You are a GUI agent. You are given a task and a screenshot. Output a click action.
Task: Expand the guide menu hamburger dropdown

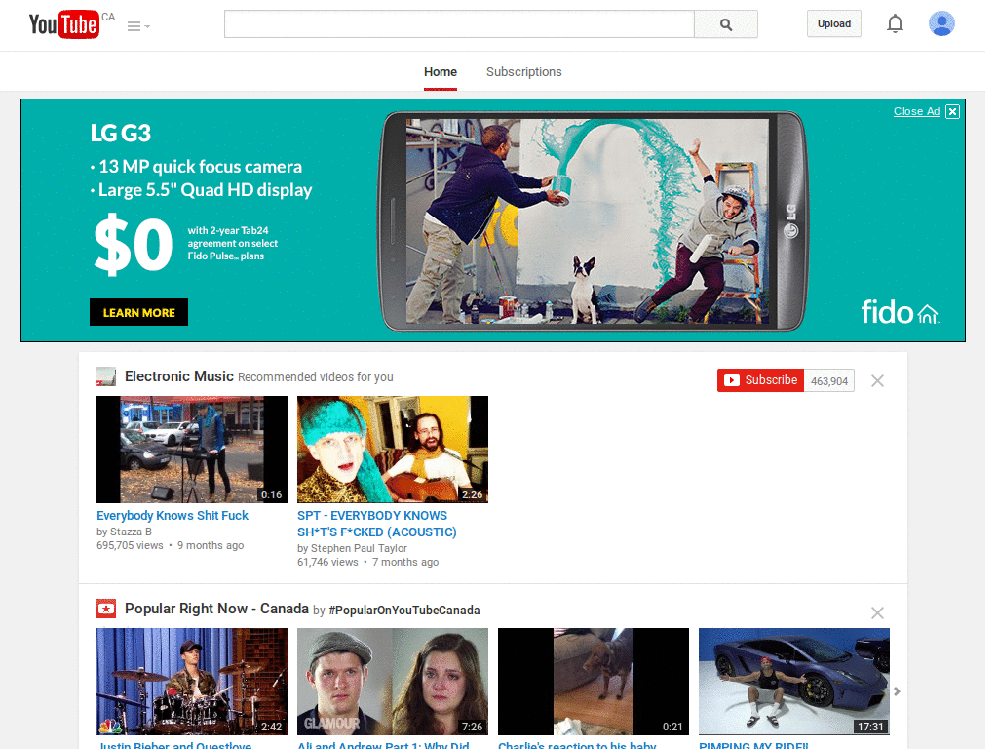click(x=138, y=26)
